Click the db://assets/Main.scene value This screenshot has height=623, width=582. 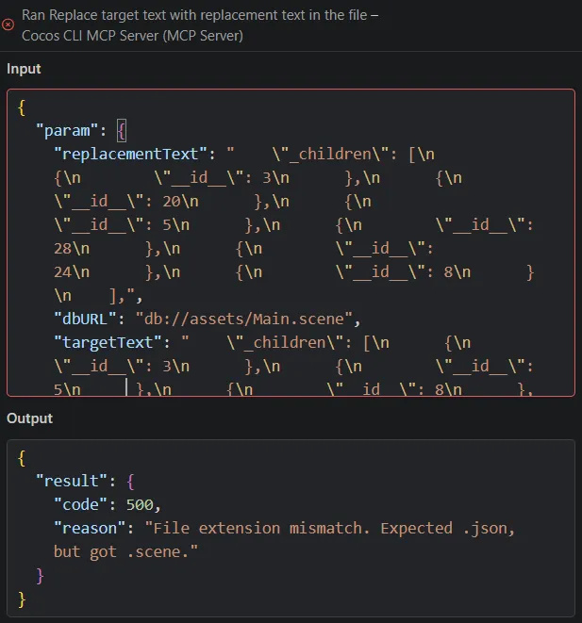241,317
